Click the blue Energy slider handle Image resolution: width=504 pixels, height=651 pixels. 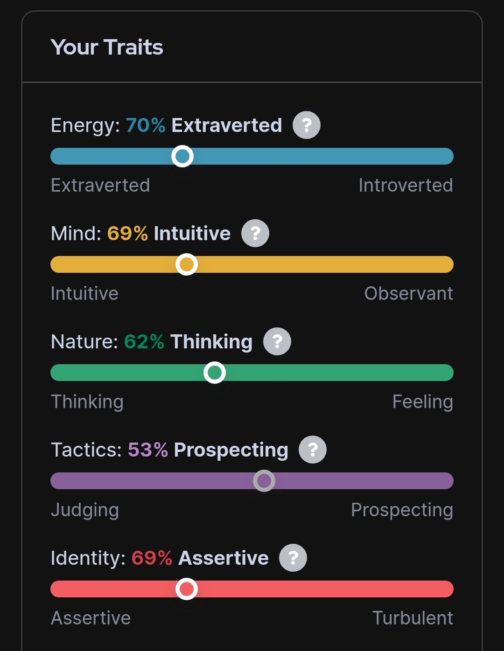[x=182, y=156]
